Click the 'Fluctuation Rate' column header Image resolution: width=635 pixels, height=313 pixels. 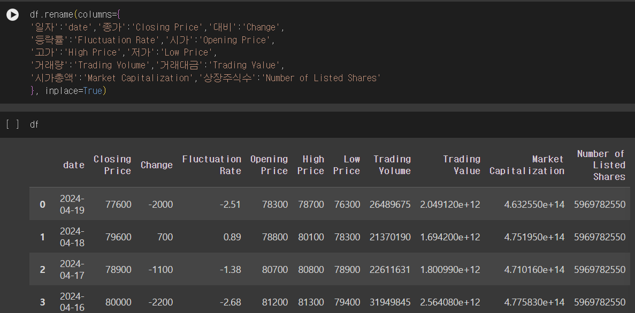pyautogui.click(x=211, y=165)
